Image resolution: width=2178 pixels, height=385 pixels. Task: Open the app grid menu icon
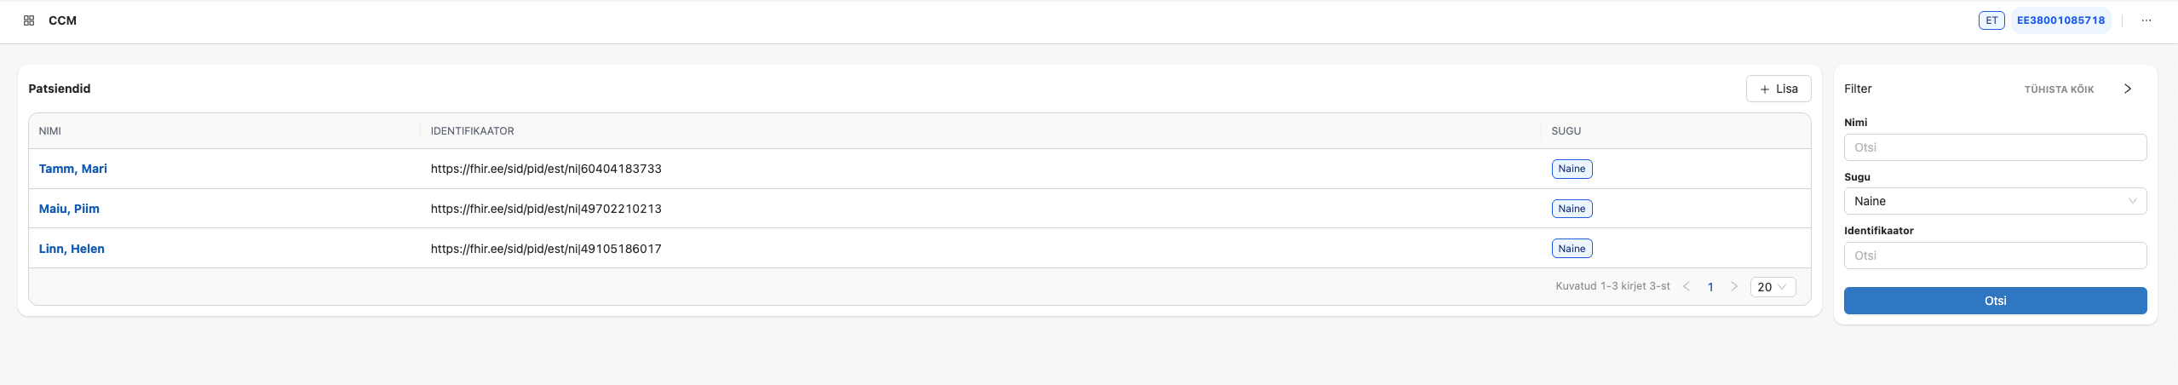[29, 20]
